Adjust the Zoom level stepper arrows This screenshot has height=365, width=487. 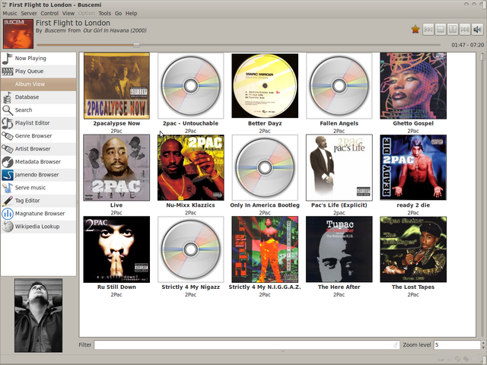point(482,344)
